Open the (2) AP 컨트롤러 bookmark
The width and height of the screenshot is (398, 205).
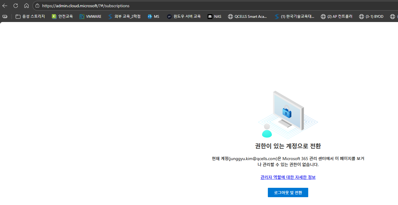337,17
